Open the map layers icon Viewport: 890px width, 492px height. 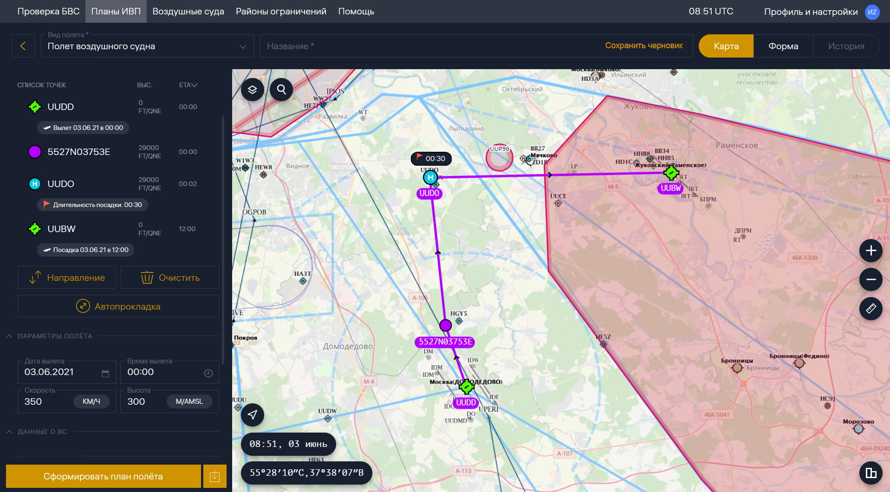[x=252, y=90]
